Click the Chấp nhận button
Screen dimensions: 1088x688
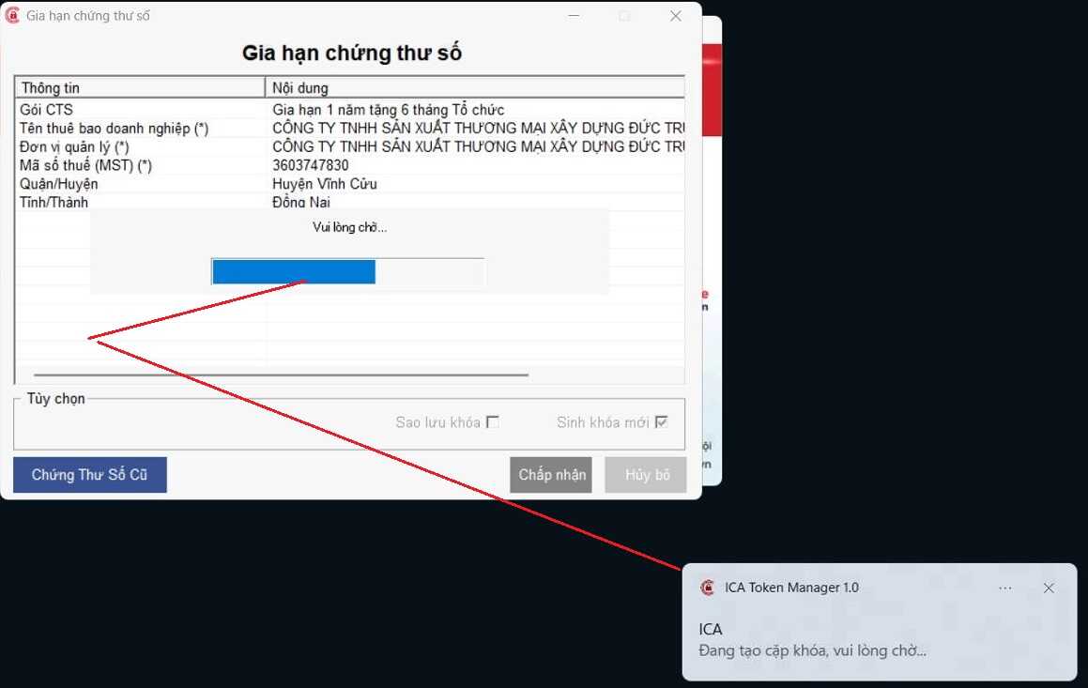tap(551, 474)
